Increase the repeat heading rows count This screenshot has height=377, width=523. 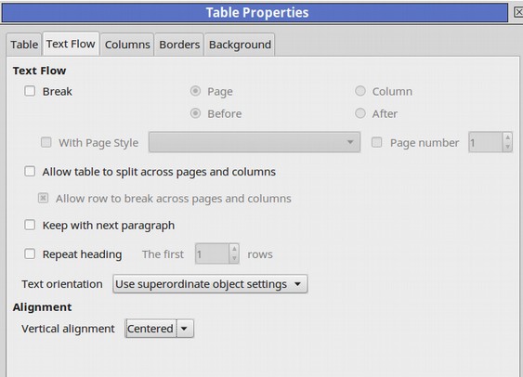[x=234, y=249]
